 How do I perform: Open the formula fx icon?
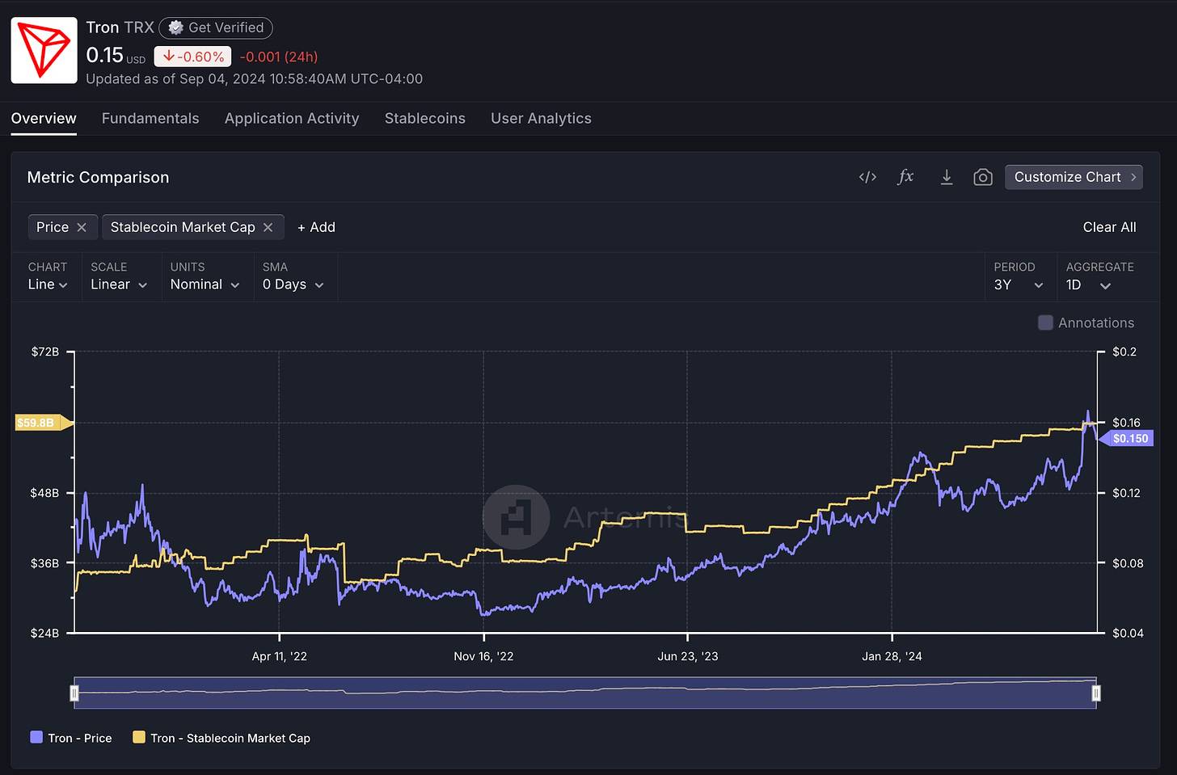(x=905, y=177)
